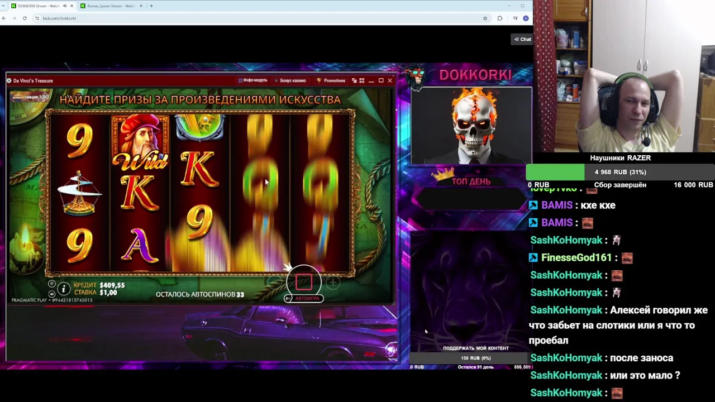Switch to the Roman_Sysoev Stream browser tab

click(111, 6)
